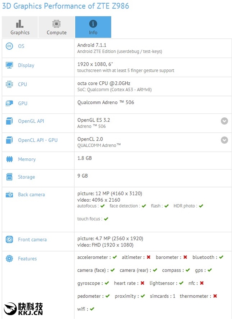Click the 'simcards : 1' text

[162, 296]
